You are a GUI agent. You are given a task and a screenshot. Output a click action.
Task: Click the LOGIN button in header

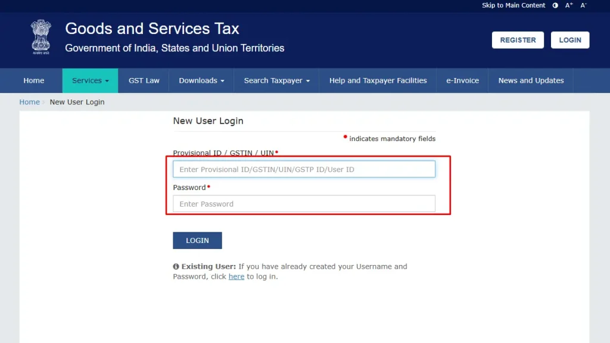(570, 40)
